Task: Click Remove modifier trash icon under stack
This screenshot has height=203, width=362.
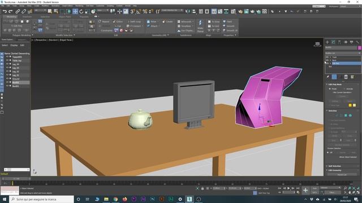Action: coord(346,77)
